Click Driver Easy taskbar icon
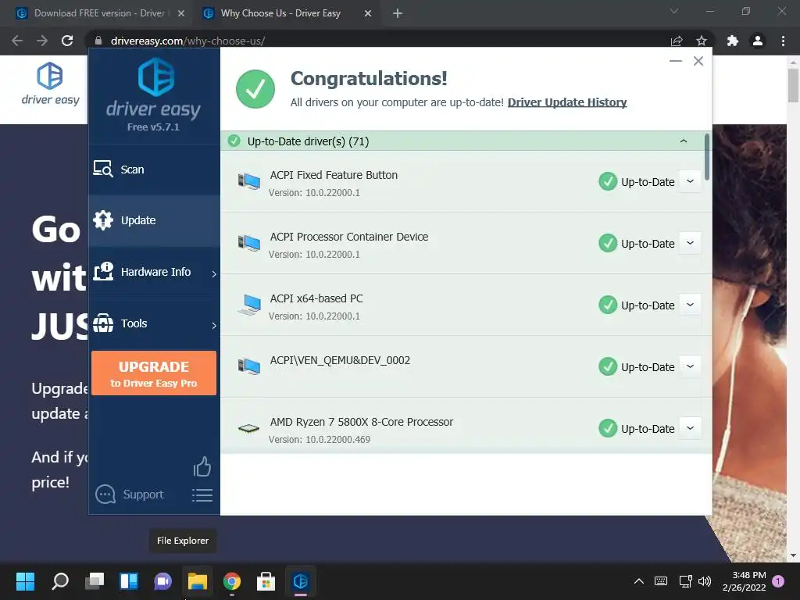 [x=301, y=581]
